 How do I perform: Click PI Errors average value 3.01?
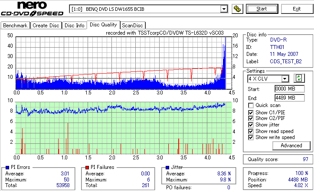[x=65, y=174]
